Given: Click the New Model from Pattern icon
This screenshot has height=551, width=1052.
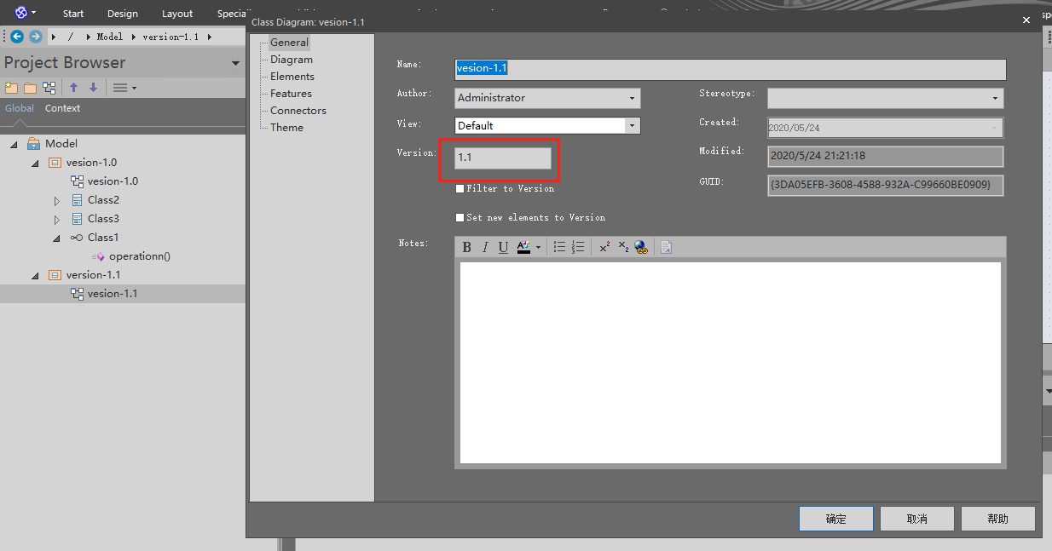Looking at the screenshot, I should pyautogui.click(x=11, y=88).
